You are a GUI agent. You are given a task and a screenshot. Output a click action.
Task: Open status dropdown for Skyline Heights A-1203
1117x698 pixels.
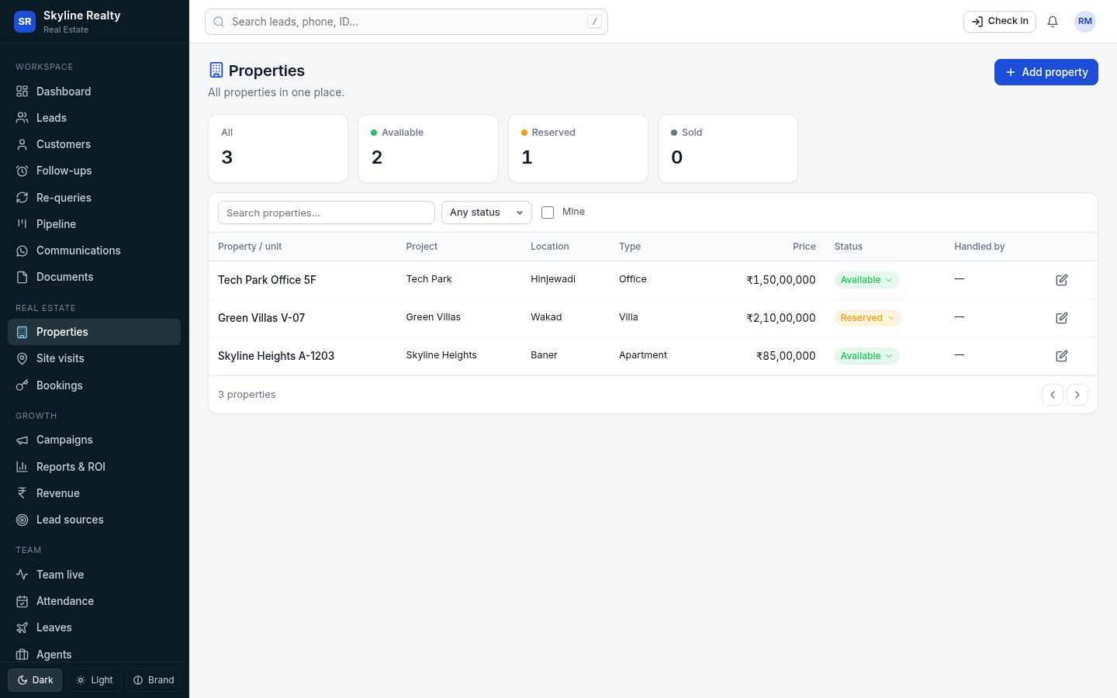pyautogui.click(x=866, y=356)
